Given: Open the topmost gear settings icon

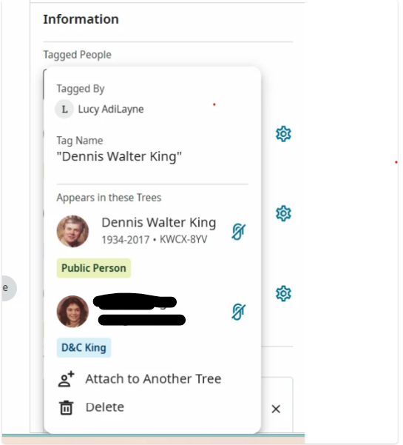Looking at the screenshot, I should tap(283, 134).
